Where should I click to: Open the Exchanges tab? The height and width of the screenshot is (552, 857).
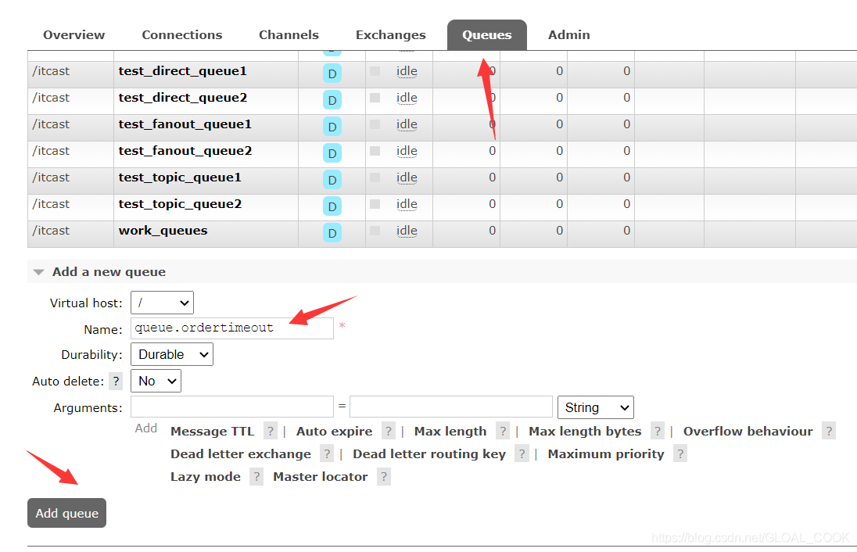391,35
